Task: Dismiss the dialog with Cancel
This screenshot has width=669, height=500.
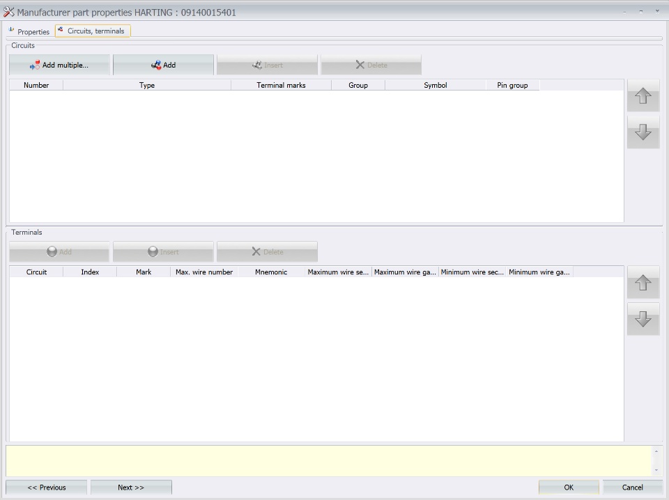Action: pyautogui.click(x=632, y=487)
